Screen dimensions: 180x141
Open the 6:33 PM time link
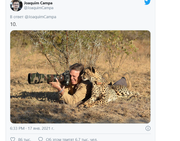(x=17, y=128)
